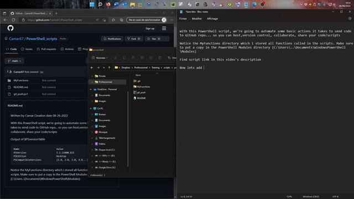354x199 pixels.
Task: Open taskbar Search magnifier
Action: coord(100,4)
